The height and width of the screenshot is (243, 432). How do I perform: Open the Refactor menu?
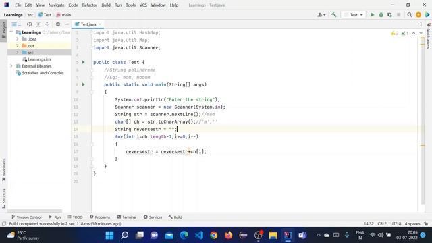pos(90,5)
